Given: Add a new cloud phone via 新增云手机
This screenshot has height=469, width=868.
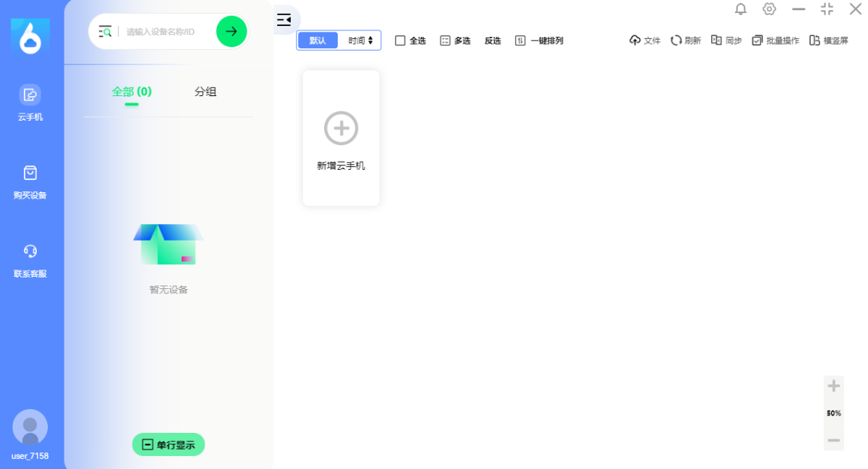Looking at the screenshot, I should click(x=341, y=138).
